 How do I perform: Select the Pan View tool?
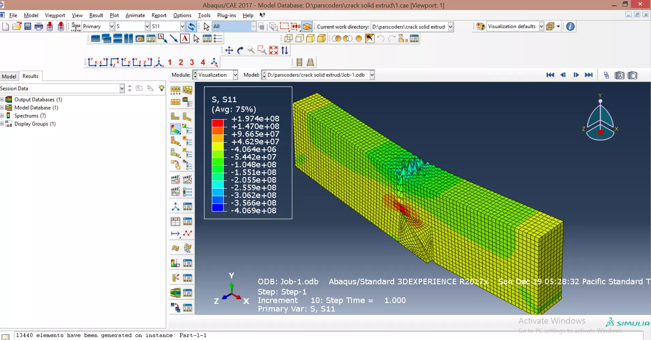[229, 50]
